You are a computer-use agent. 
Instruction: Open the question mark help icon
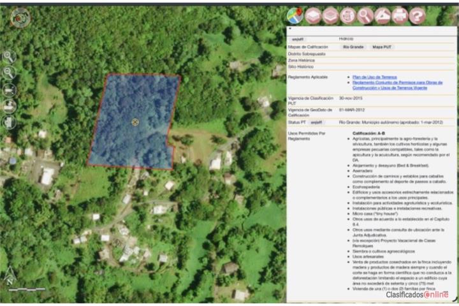pos(417,15)
